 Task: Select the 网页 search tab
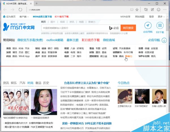[x=43, y=22]
